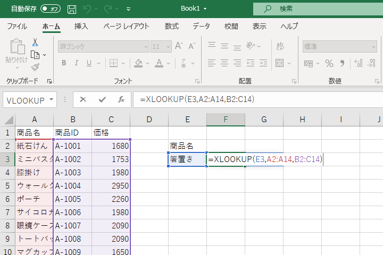Toggle Italic formatting

77,63
